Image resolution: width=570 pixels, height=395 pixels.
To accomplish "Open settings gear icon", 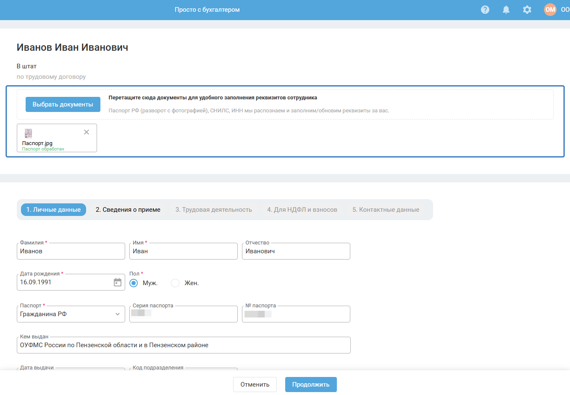I will 527,10.
